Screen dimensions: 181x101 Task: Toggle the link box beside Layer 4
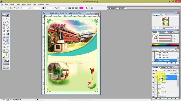point(156,87)
